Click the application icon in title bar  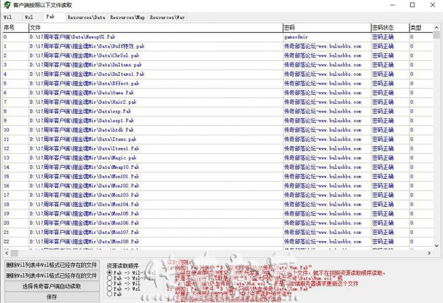[6, 5]
